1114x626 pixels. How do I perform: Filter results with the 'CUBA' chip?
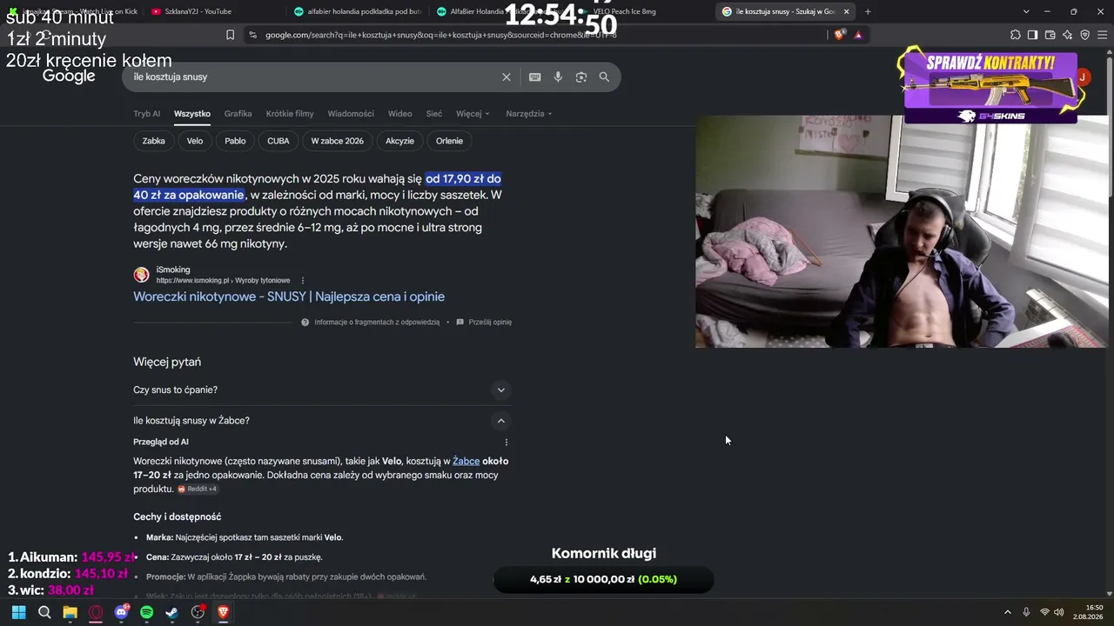point(278,141)
